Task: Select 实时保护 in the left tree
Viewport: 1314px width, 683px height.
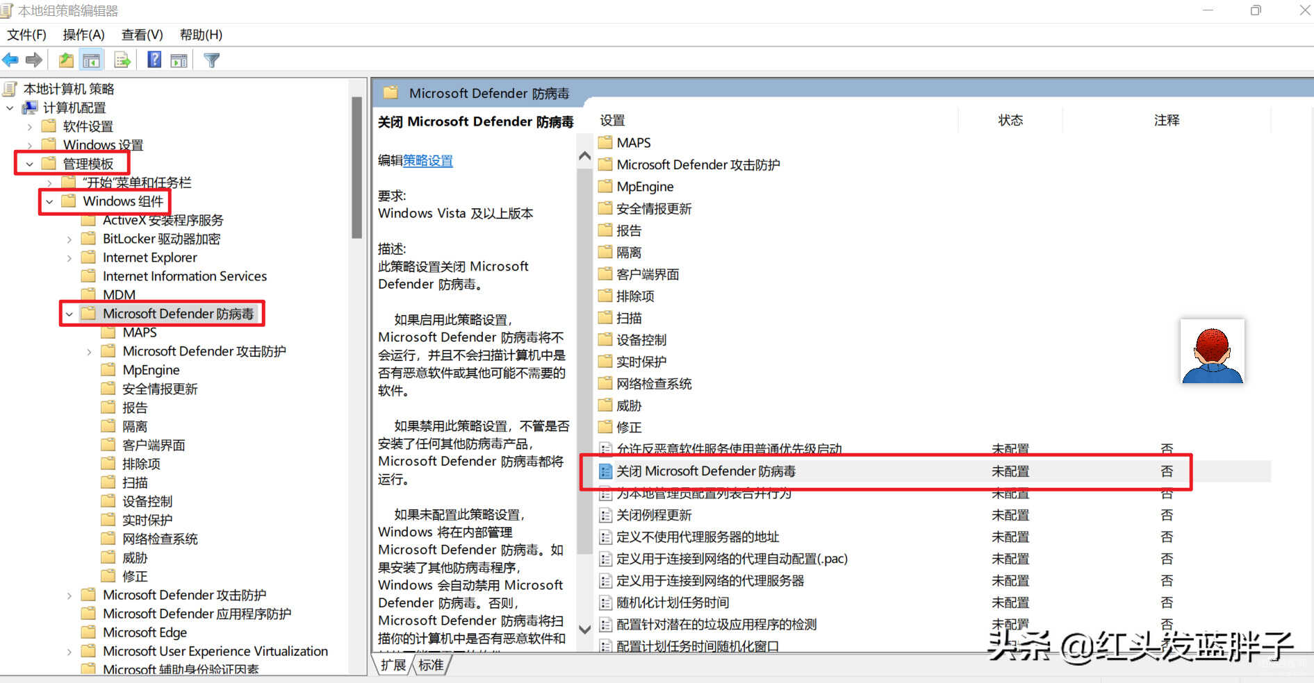Action: [147, 520]
